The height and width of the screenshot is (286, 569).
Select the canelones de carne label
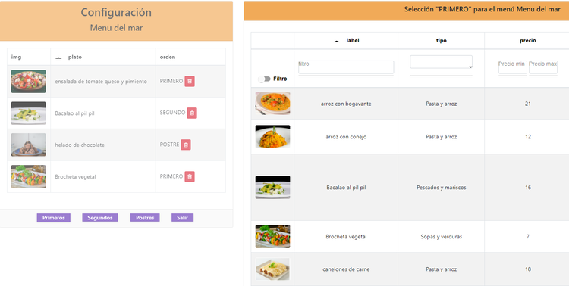[x=346, y=269]
